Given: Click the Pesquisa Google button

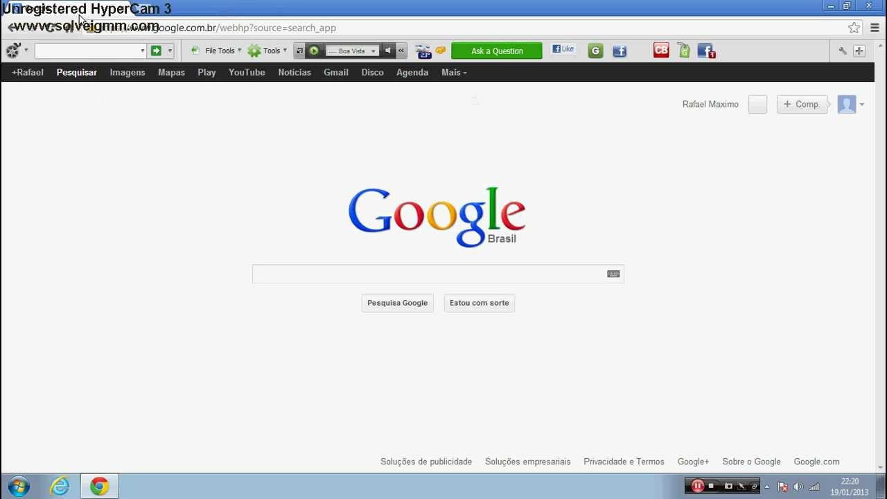Looking at the screenshot, I should tap(397, 303).
